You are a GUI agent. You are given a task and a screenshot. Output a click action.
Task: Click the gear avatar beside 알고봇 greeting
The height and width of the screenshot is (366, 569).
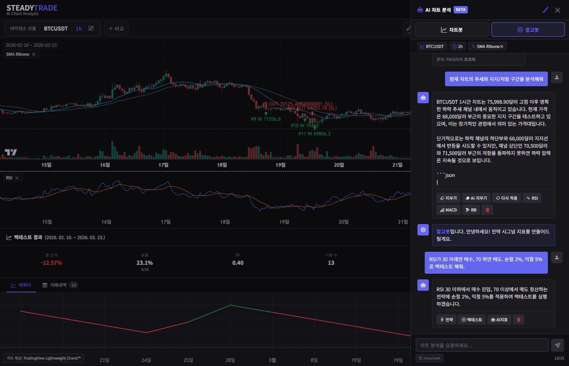click(x=423, y=230)
